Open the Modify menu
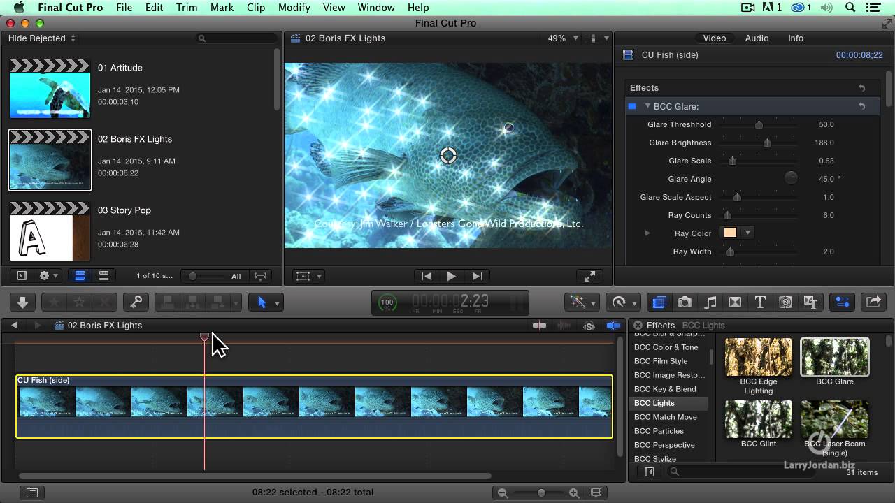The image size is (895, 503). pos(294,8)
